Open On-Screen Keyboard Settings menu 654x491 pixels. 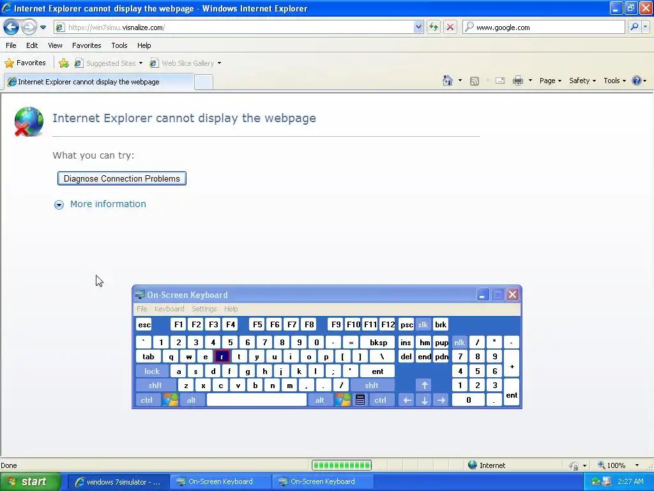click(x=204, y=309)
